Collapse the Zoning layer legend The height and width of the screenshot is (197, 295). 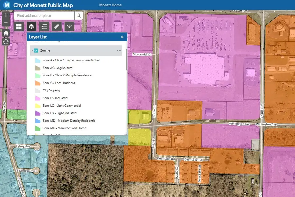pyautogui.click(x=32, y=51)
